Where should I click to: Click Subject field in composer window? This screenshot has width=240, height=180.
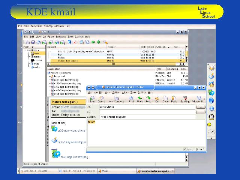click(x=147, y=117)
